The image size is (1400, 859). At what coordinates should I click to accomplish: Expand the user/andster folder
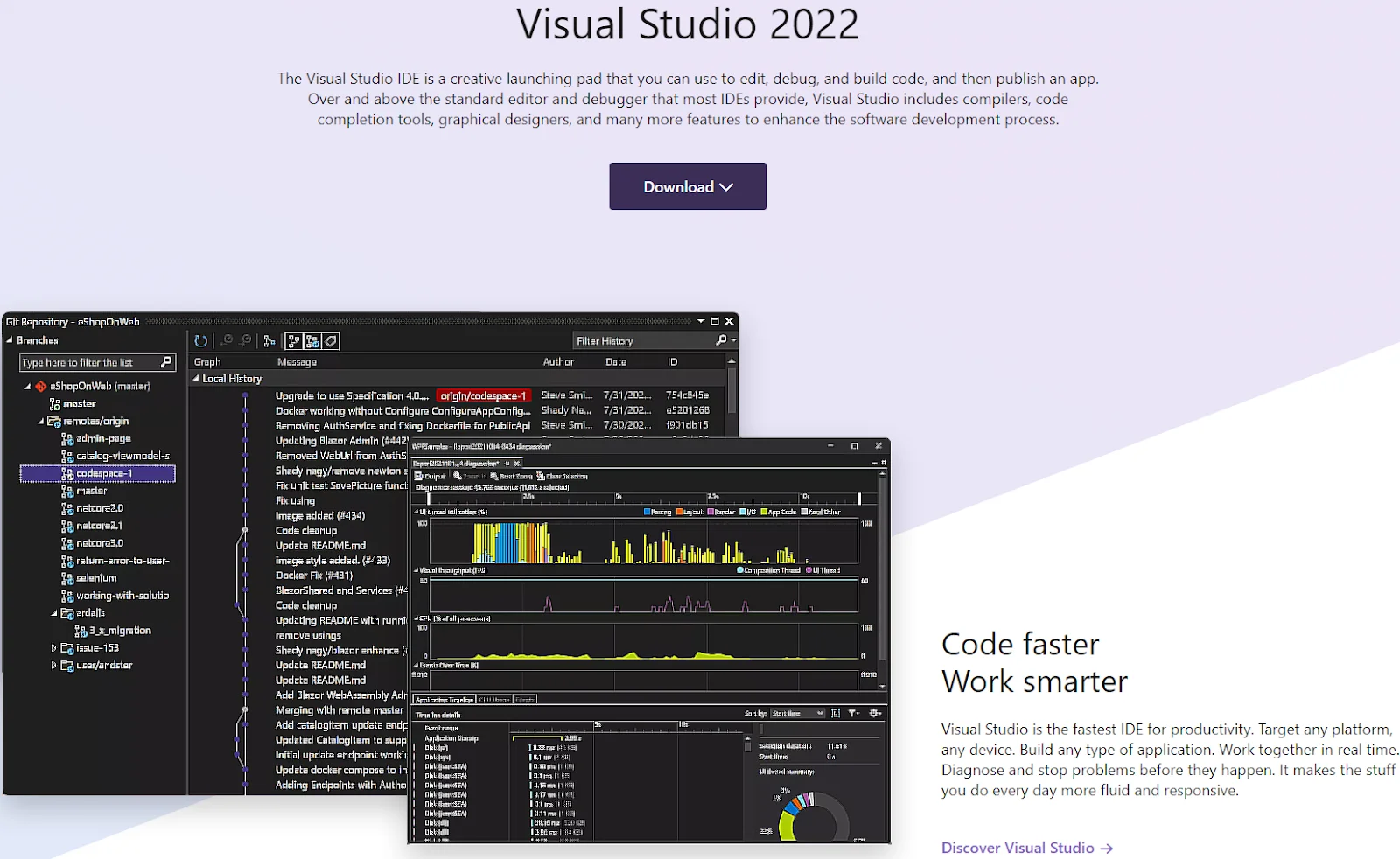point(53,666)
